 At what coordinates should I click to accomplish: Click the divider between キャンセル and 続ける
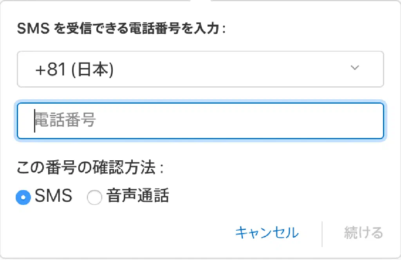[x=322, y=233]
